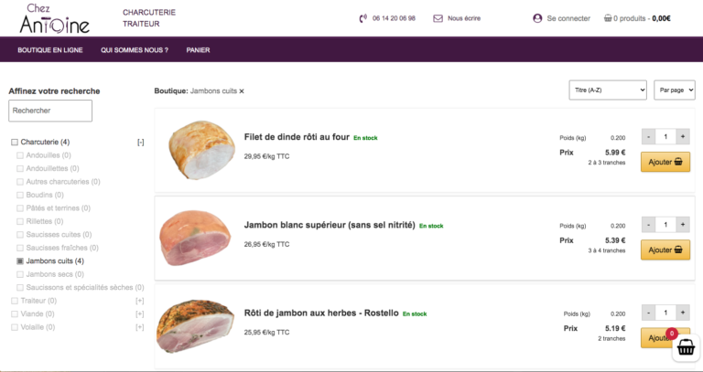Click the user account icon
703x372 pixels.
click(x=537, y=18)
